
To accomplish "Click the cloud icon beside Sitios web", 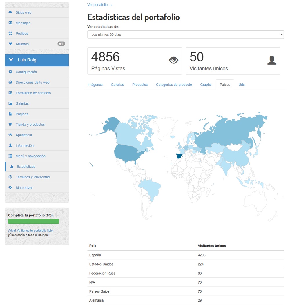I will tap(10, 12).
